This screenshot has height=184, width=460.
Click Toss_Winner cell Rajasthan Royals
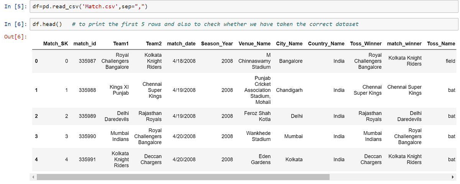[x=370, y=116]
